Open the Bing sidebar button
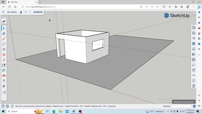The image size is (202, 114). click(x=199, y=7)
